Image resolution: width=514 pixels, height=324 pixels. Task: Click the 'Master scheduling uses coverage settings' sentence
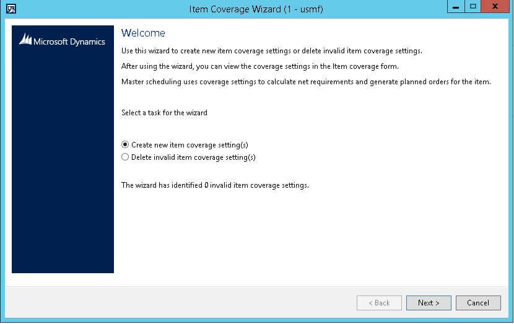tap(306, 82)
